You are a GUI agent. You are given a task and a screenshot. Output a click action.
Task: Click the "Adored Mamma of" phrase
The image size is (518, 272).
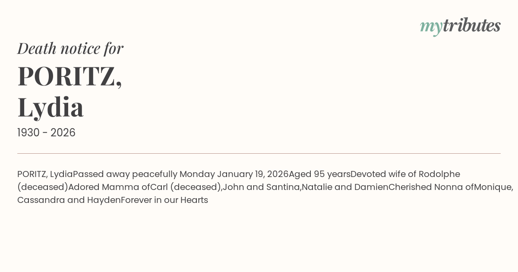[x=109, y=187]
